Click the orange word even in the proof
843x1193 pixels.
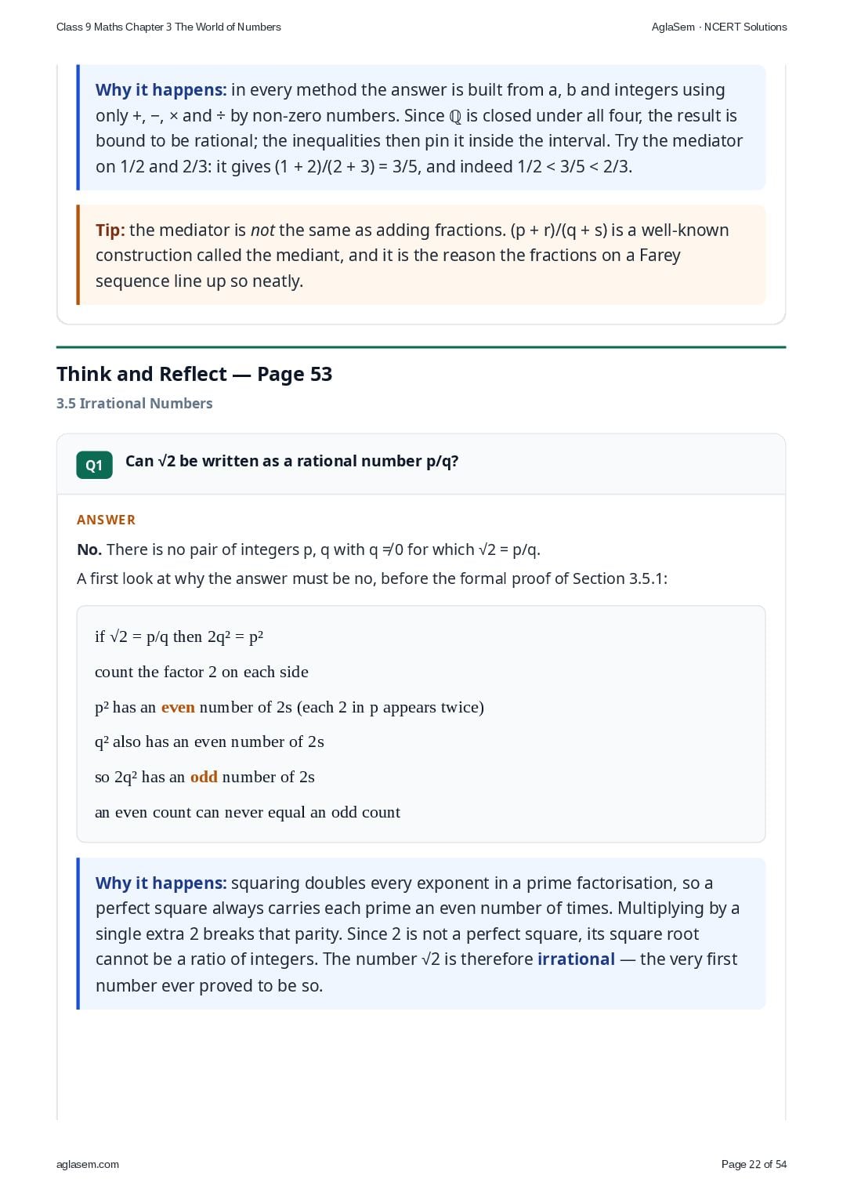tap(178, 707)
